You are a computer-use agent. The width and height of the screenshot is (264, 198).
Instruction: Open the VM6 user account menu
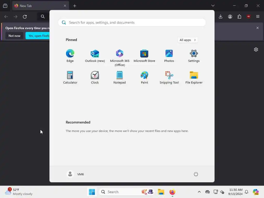75,174
